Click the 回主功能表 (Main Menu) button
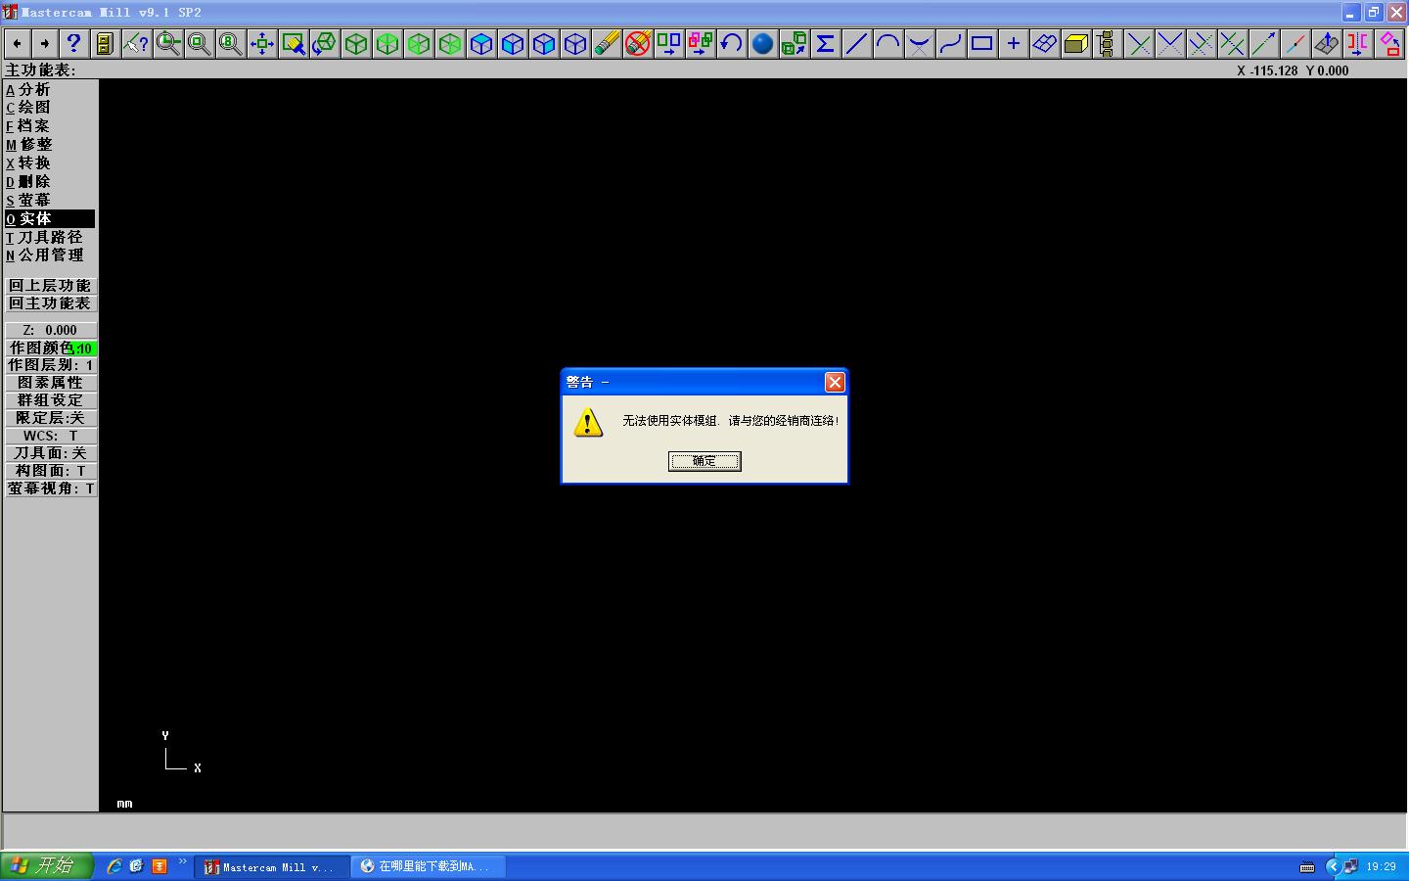This screenshot has height=881, width=1409. point(51,302)
